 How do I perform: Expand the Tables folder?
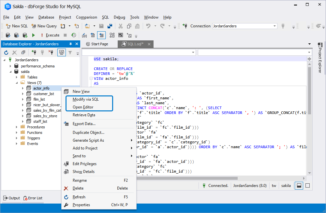pyautogui.click(x=17, y=77)
